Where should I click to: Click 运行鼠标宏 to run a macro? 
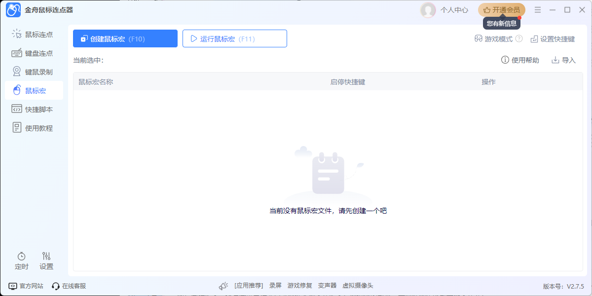pos(234,38)
